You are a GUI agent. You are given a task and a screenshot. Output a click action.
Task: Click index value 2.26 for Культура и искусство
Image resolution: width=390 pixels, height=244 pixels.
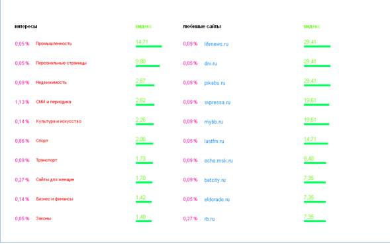click(x=140, y=120)
